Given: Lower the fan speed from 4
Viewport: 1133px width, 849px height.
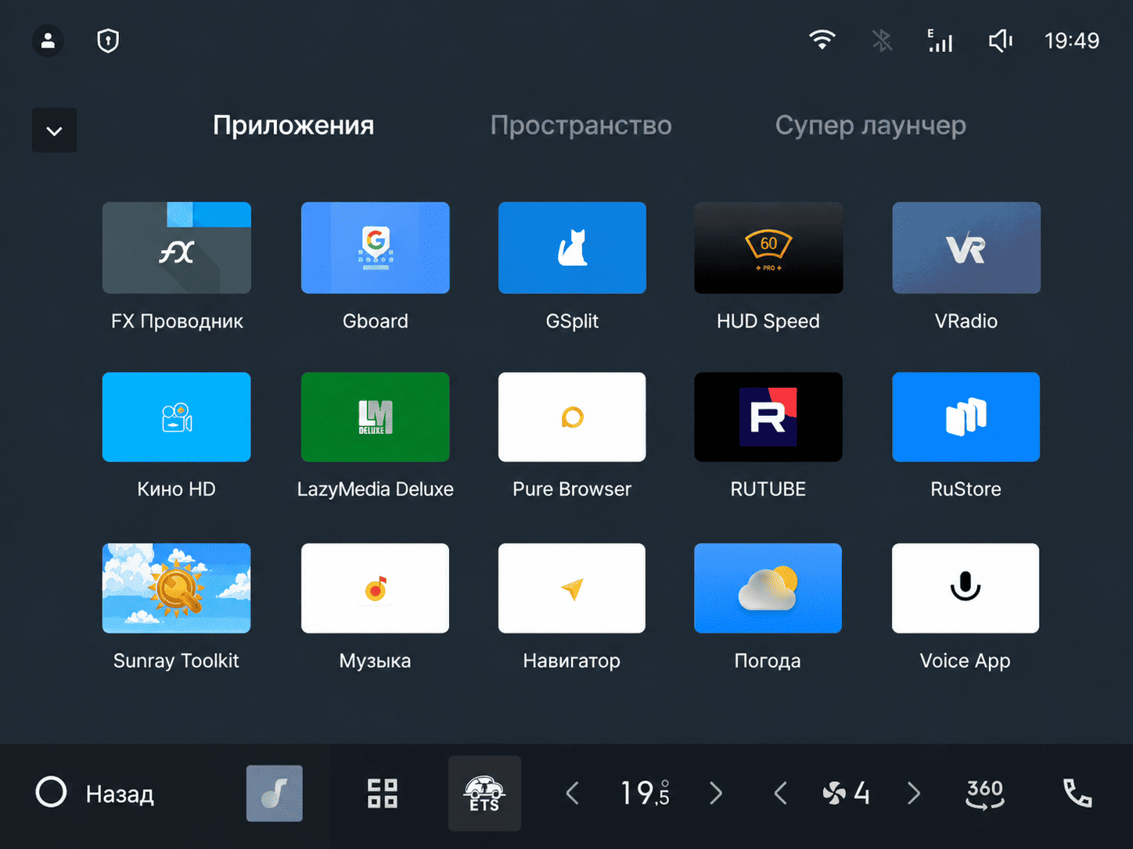Looking at the screenshot, I should (x=780, y=793).
